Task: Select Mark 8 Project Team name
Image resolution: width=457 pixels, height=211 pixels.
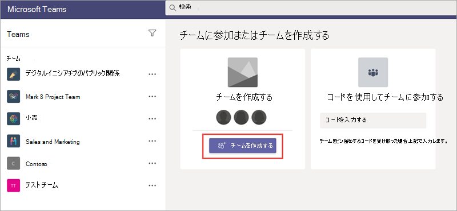Action: click(53, 97)
